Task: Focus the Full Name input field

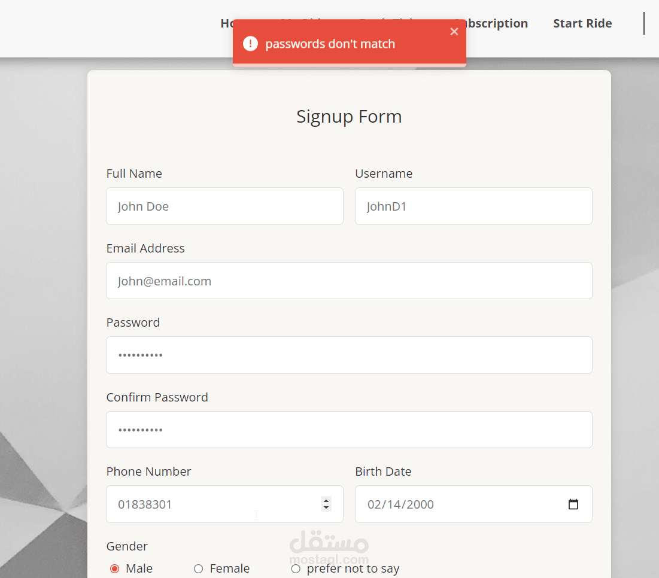Action: pos(224,206)
